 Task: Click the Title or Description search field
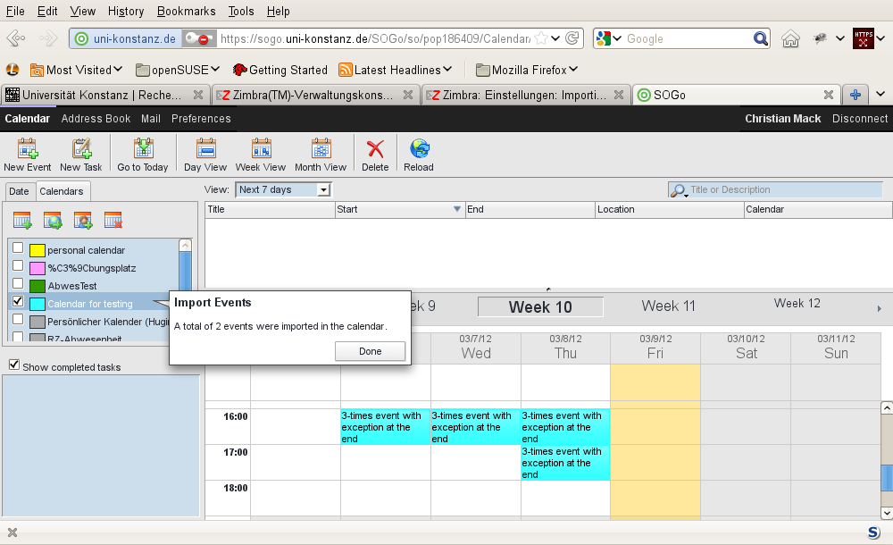tap(783, 189)
